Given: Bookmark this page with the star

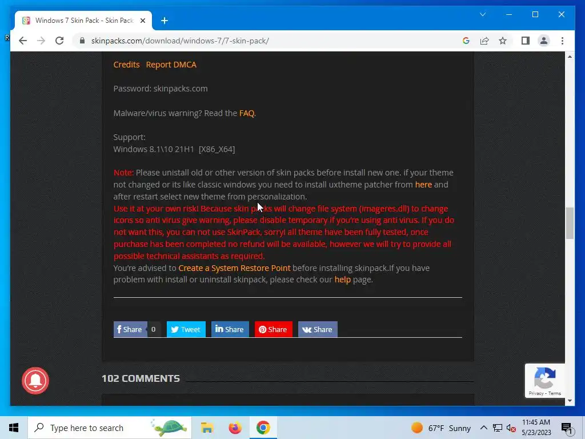Looking at the screenshot, I should click(503, 41).
